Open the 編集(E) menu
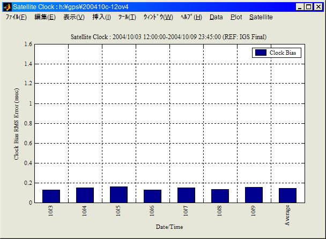Screen dimensions: 326x239 [45, 17]
